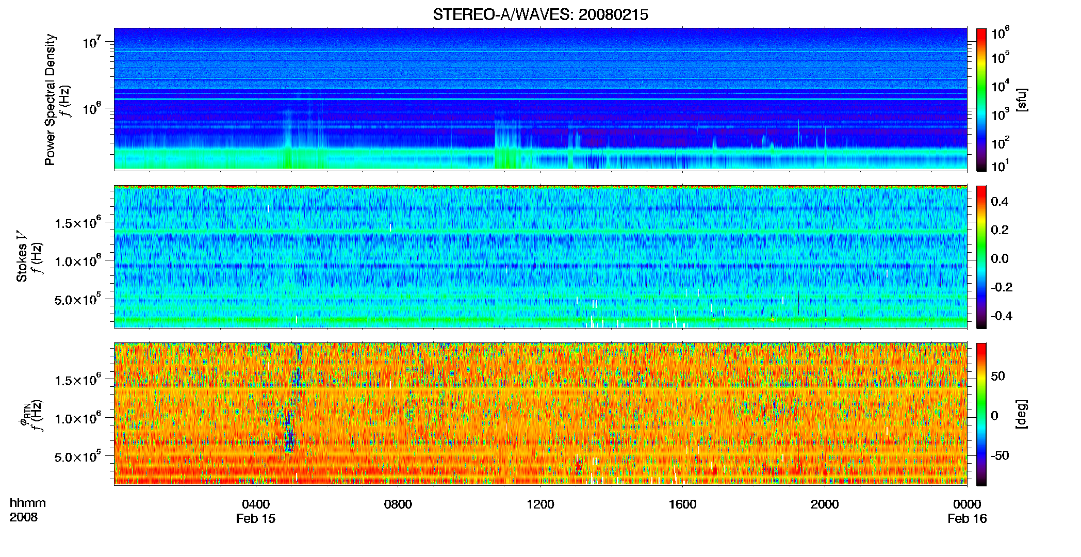The height and width of the screenshot is (557, 1081).
Task: Click the '[deg]' unit label
Action: point(1022,414)
